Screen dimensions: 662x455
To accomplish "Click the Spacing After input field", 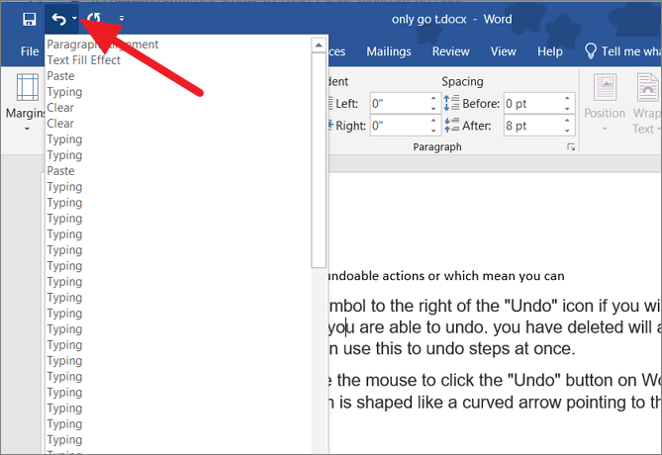I will pos(532,126).
